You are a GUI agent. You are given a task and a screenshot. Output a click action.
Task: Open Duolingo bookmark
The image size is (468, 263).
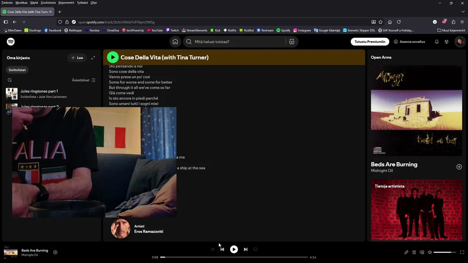[33, 30]
